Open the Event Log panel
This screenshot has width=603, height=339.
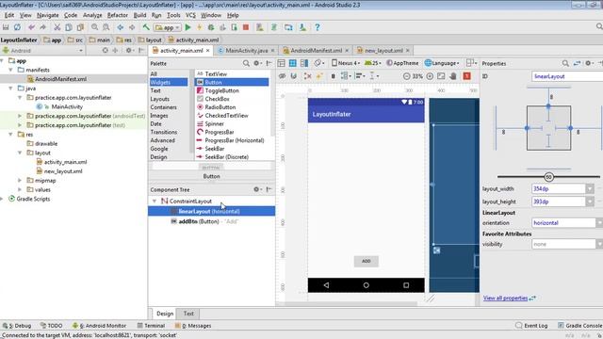[x=531, y=326]
